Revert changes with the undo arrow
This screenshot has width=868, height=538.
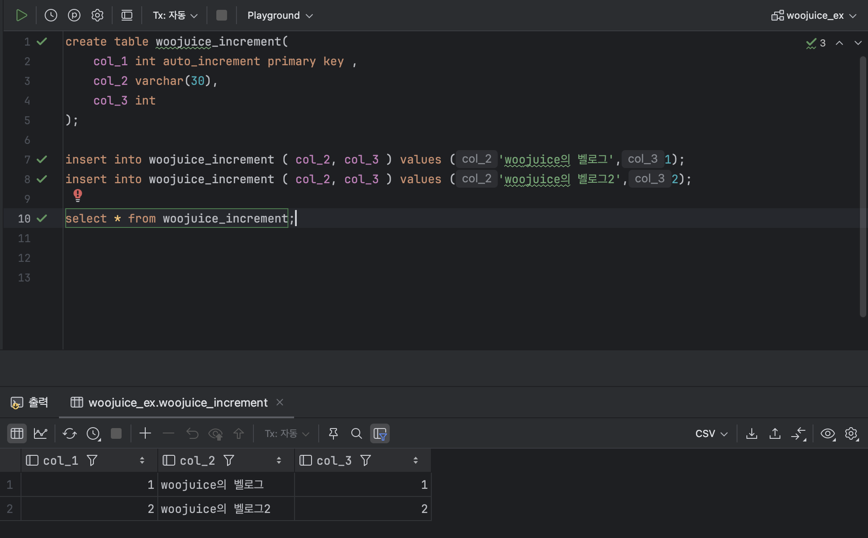click(192, 433)
